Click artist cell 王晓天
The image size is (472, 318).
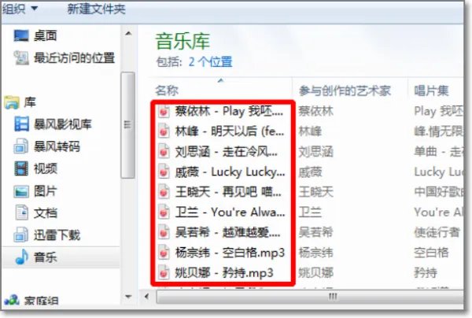point(315,192)
